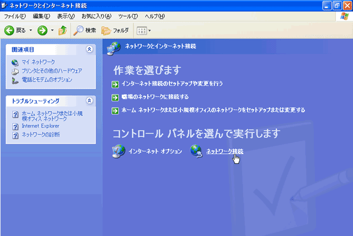This screenshot has height=236, width=353.
Task: Close the ネットワークとインターネット接続 window
Action: 347,6
